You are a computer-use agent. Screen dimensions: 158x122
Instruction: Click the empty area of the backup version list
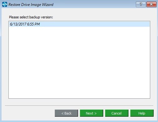[x=79, y=62]
